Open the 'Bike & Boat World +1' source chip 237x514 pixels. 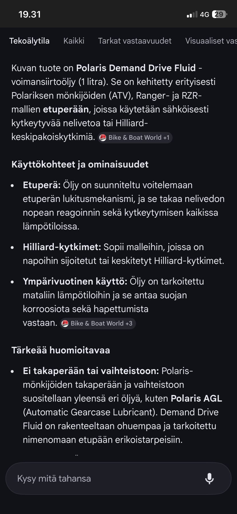click(135, 137)
